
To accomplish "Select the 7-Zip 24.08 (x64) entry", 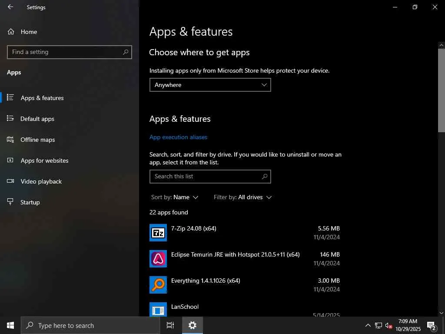I will tap(245, 233).
